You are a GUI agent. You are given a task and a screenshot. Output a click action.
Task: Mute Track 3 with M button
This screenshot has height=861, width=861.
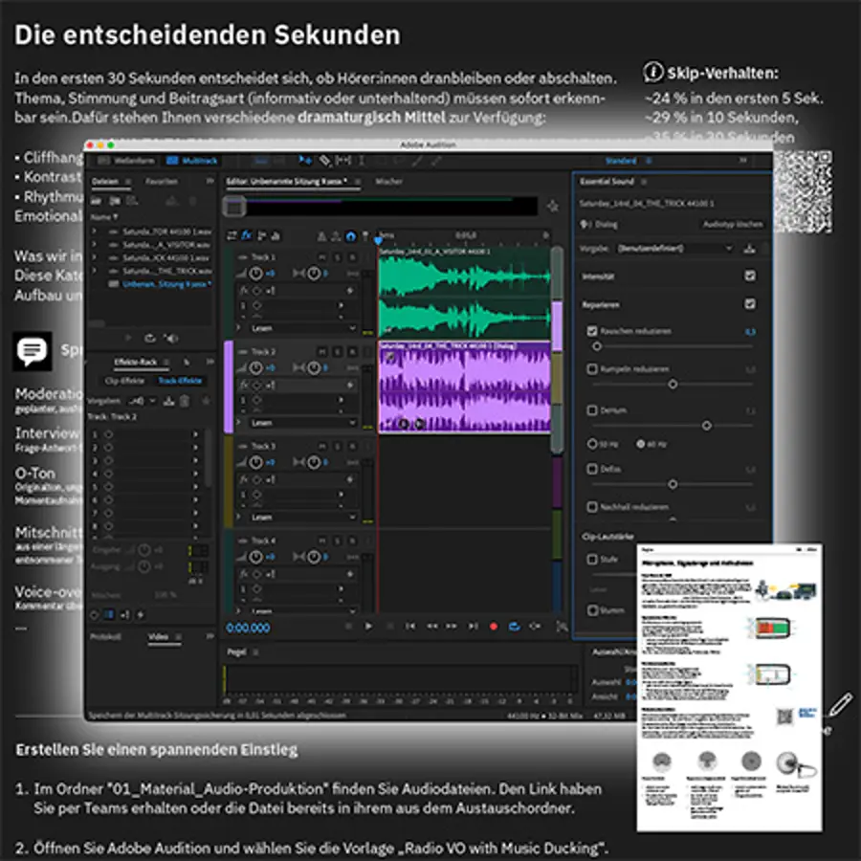(322, 446)
